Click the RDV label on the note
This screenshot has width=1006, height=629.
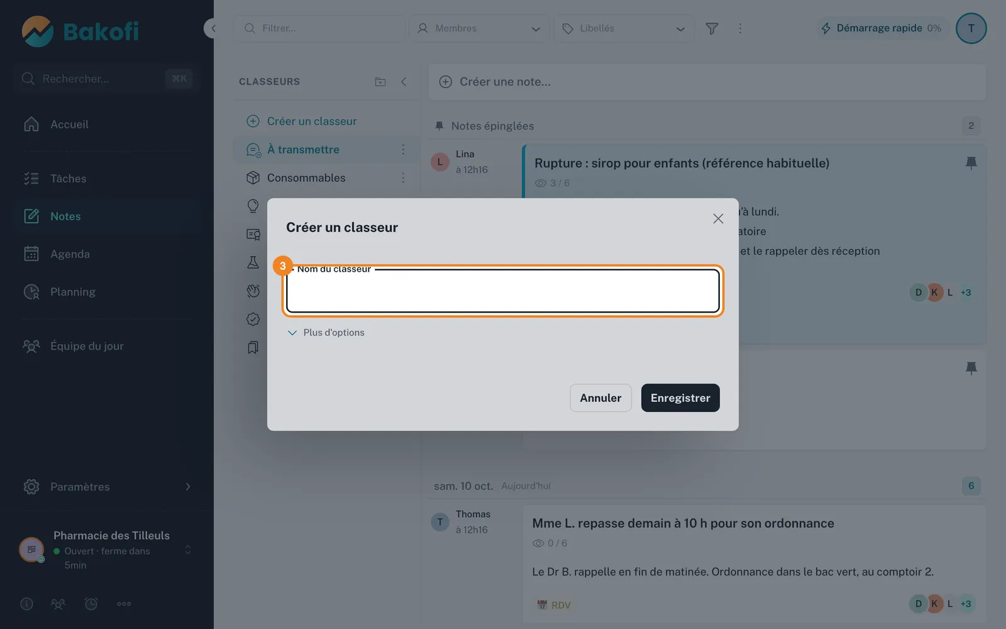[x=554, y=605]
